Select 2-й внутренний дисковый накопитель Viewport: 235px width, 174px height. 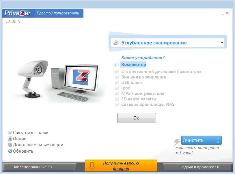coord(161,72)
